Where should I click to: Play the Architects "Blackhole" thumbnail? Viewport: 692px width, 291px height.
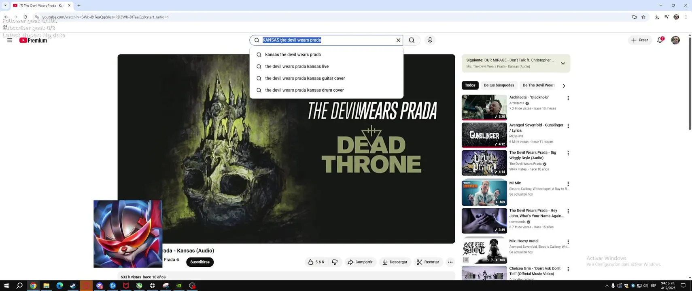tap(484, 108)
